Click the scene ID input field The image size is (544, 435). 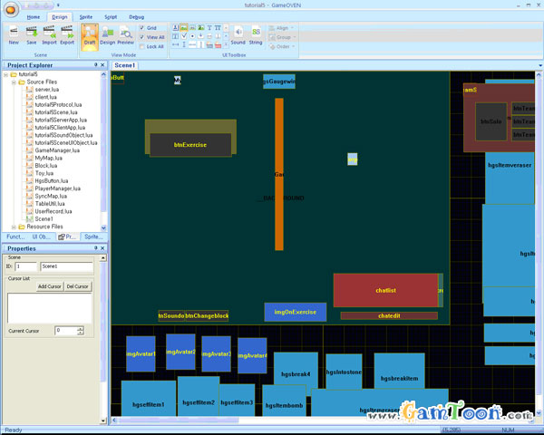(25, 266)
